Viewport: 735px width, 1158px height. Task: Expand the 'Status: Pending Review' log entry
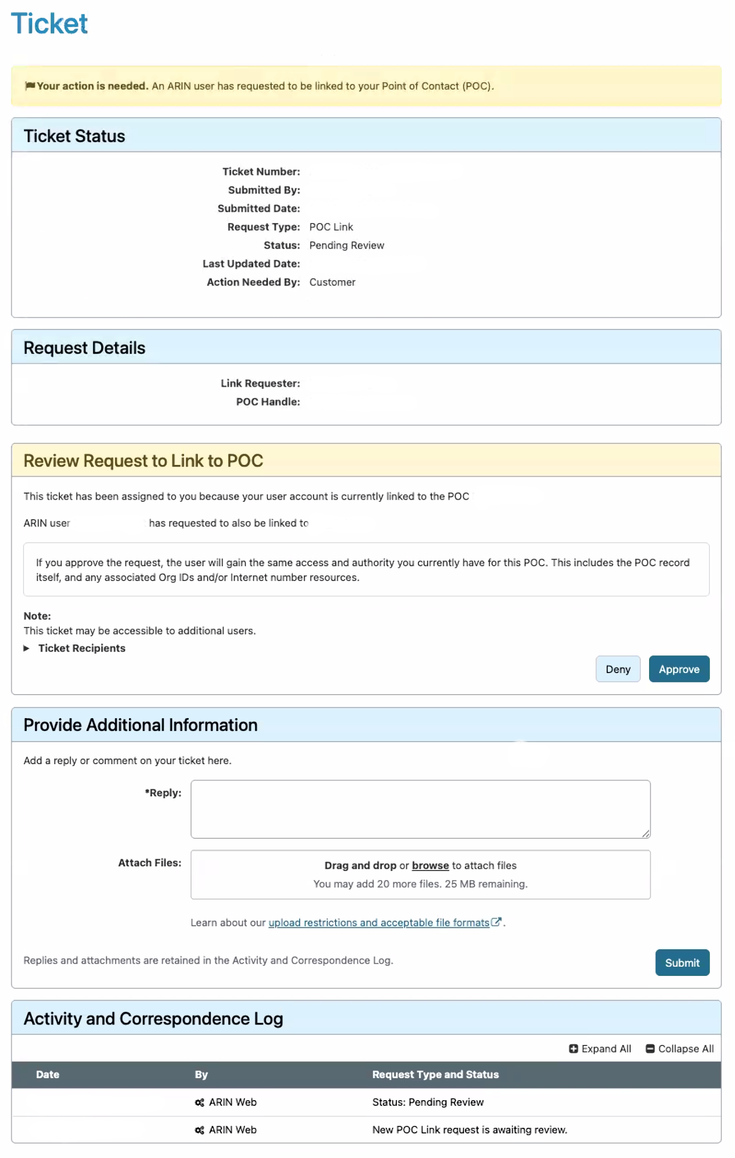[428, 1102]
